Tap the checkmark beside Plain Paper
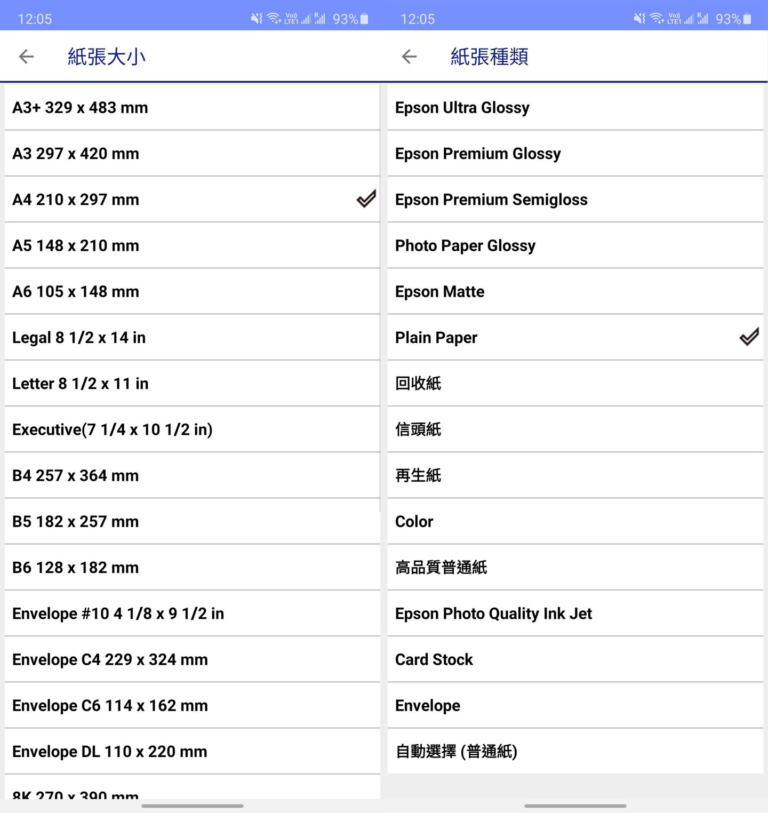The image size is (768, 813). (749, 337)
